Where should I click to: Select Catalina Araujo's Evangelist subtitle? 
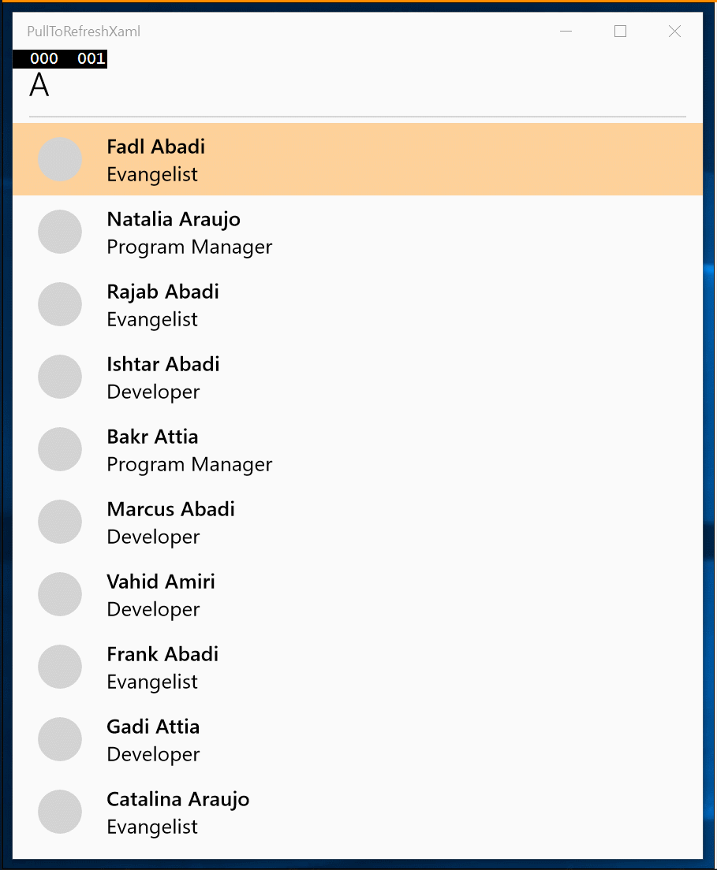pos(152,827)
